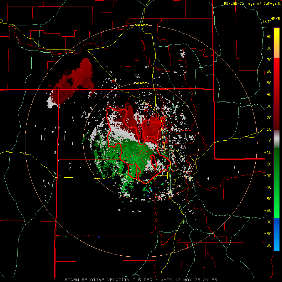
Task: Click the blue segment of the color bar
Action: point(277,234)
